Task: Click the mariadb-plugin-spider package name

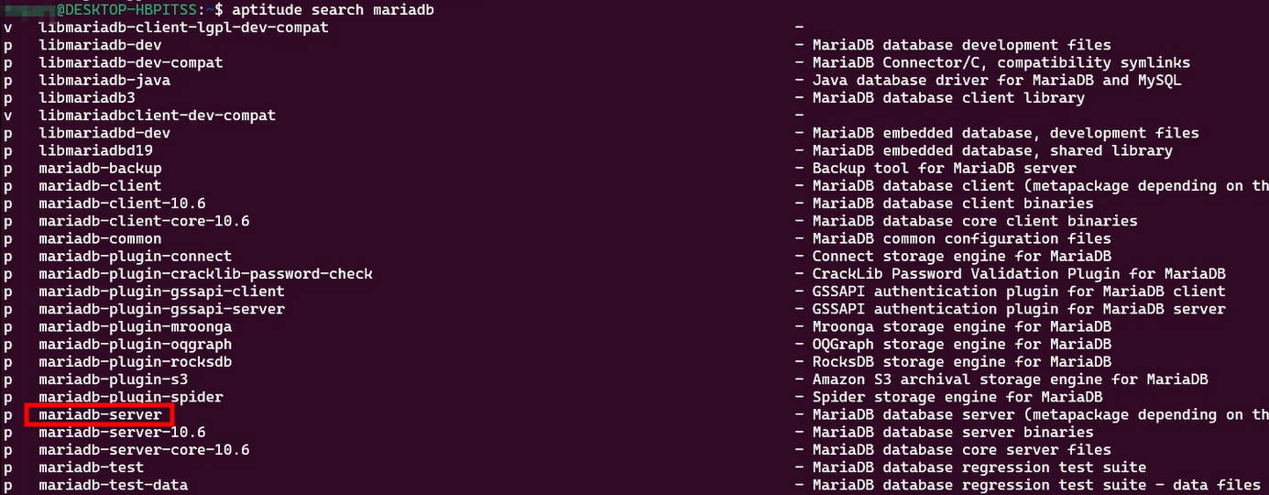Action: pos(131,397)
